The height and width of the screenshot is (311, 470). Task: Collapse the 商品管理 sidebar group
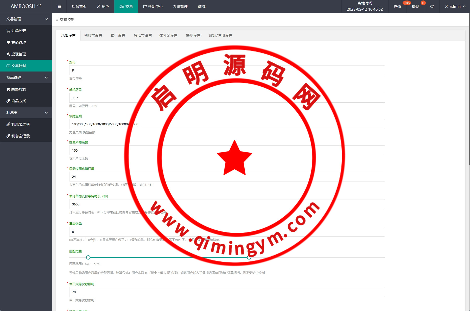(26, 77)
